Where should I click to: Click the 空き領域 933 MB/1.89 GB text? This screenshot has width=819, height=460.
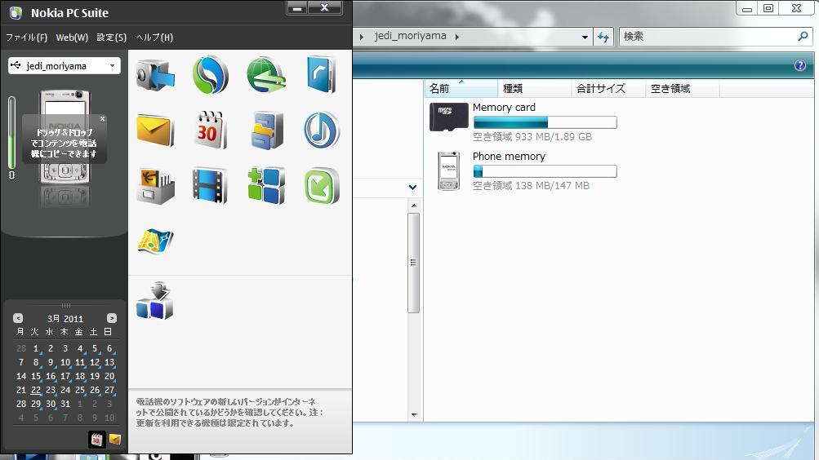tap(532, 137)
